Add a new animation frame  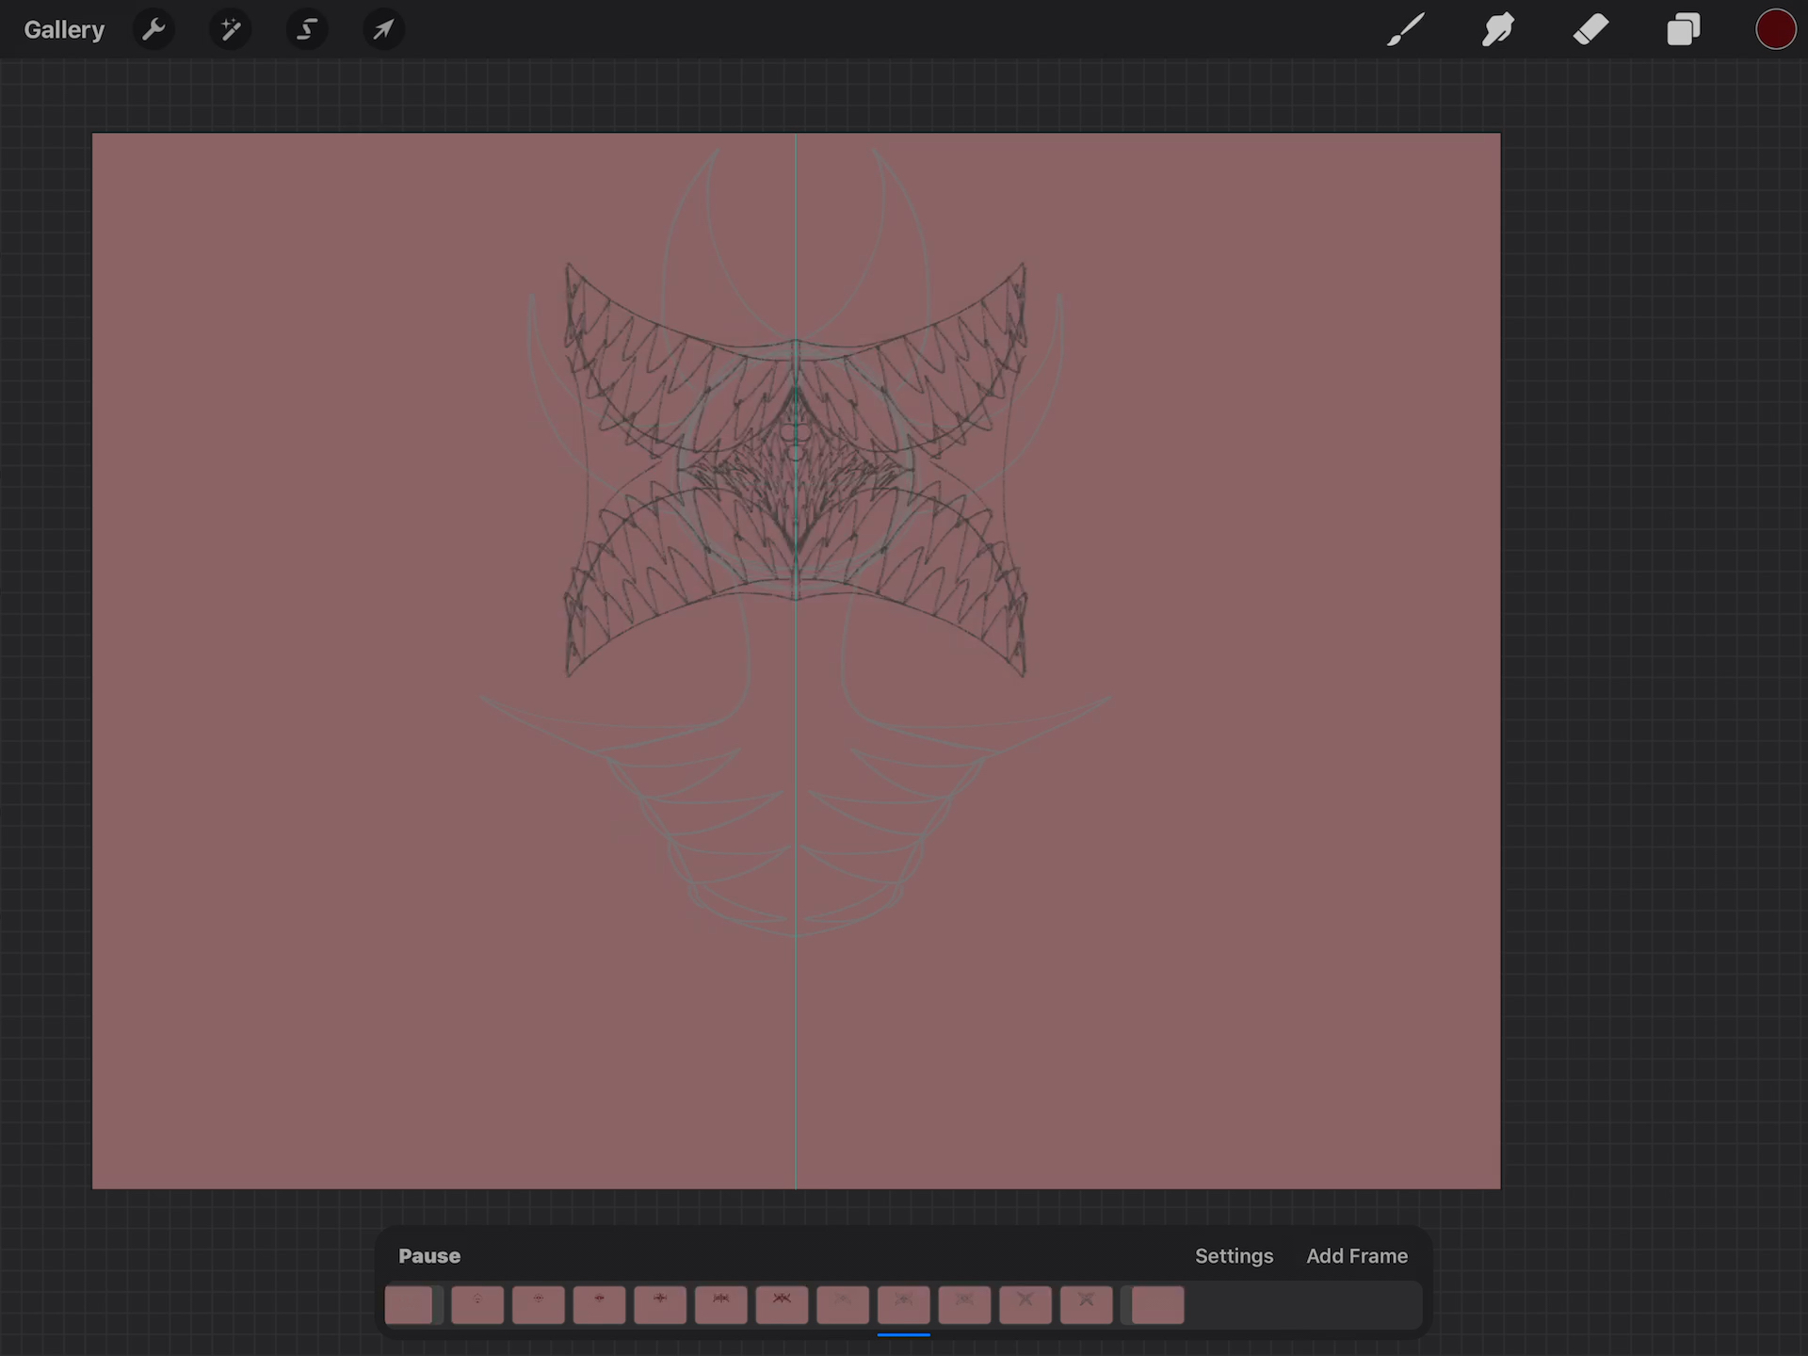[x=1357, y=1256]
